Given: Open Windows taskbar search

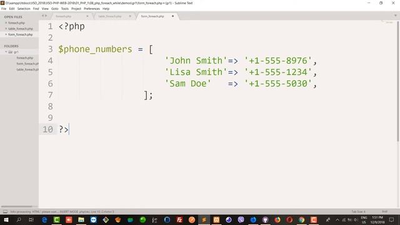Looking at the screenshot, I should pyautogui.click(x=19, y=219).
